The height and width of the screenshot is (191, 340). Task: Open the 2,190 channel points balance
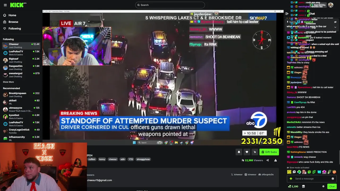tap(293, 186)
